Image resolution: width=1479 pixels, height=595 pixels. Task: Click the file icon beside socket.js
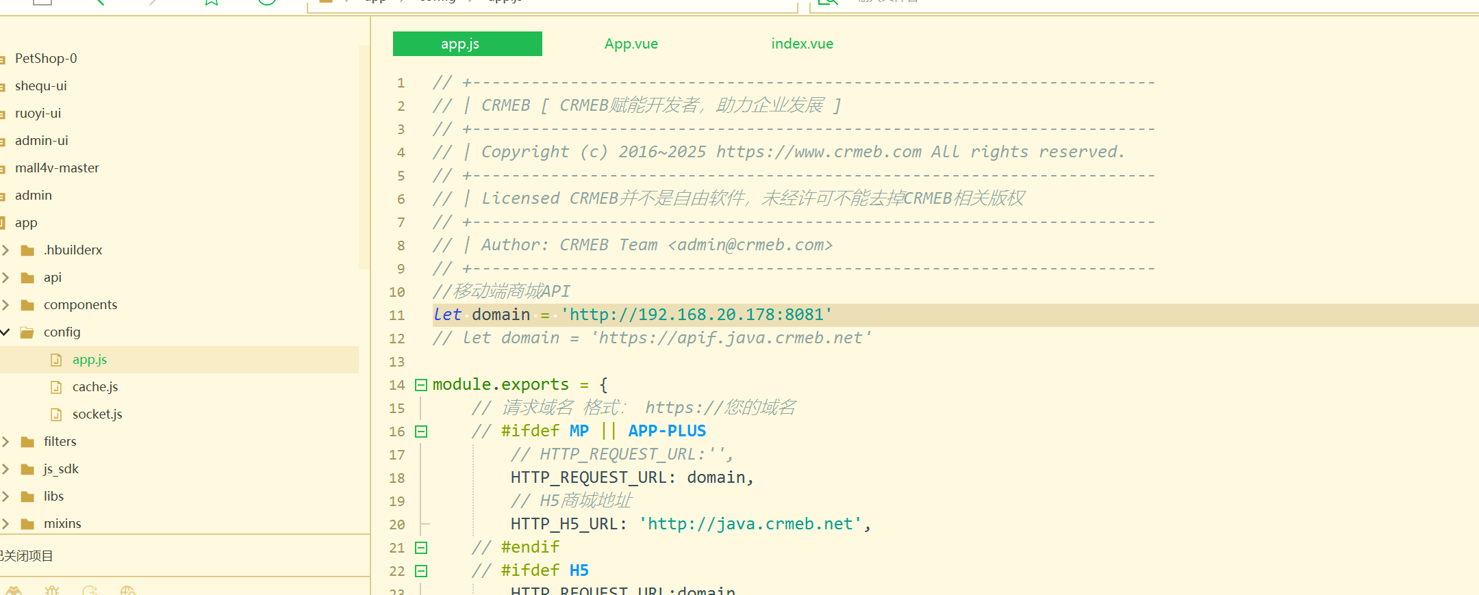57,414
